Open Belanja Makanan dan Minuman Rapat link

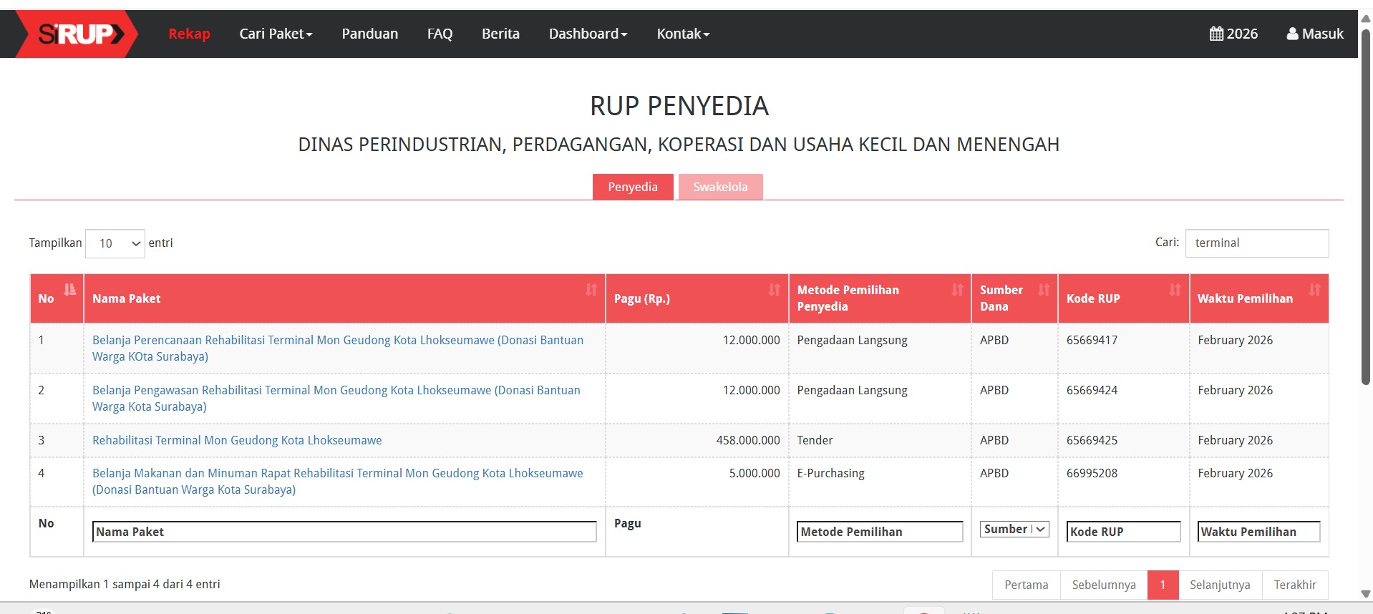(x=338, y=482)
